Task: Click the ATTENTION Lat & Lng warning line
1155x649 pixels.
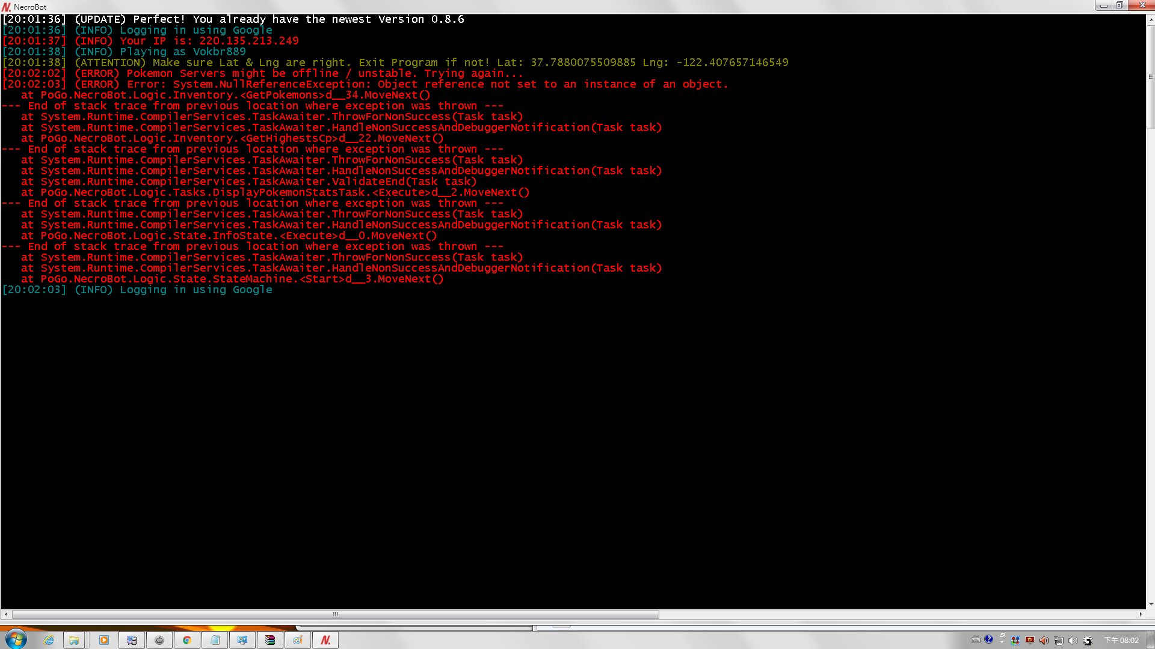Action: 395,62
